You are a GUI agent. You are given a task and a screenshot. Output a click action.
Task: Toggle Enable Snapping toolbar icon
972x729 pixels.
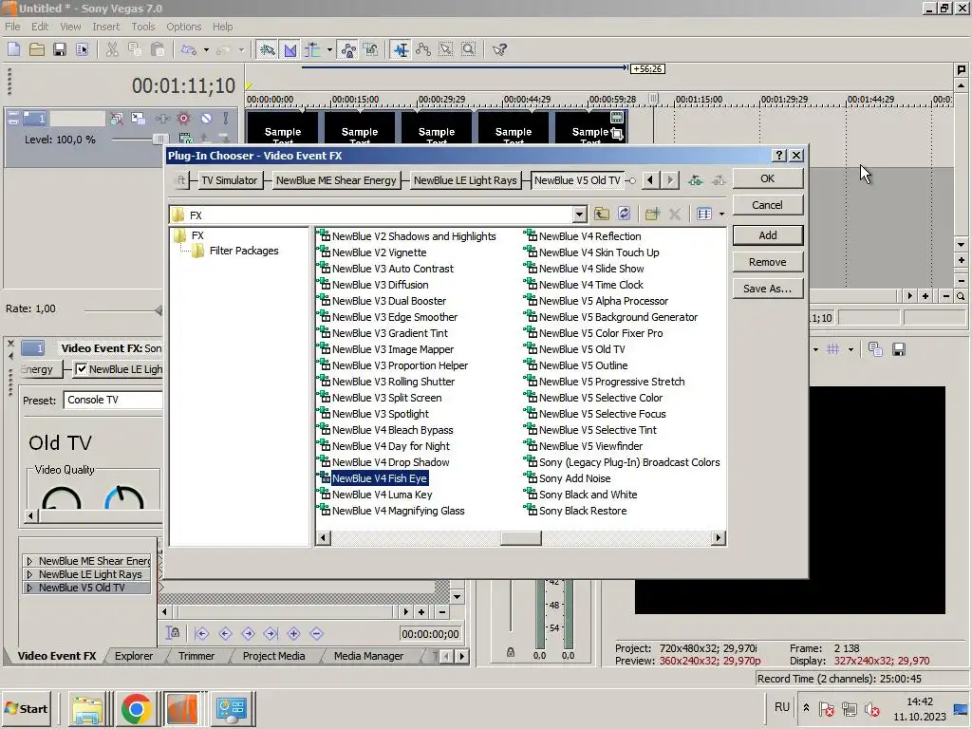pos(267,49)
